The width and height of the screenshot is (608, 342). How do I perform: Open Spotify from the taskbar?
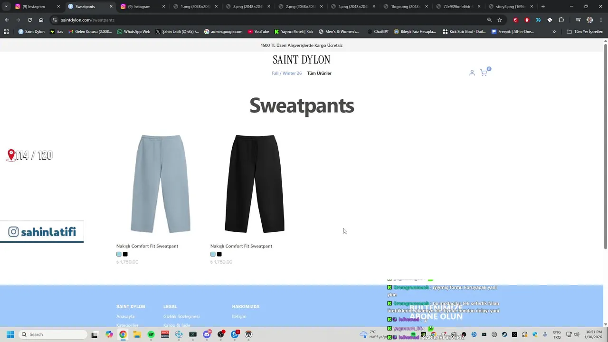[151, 334]
